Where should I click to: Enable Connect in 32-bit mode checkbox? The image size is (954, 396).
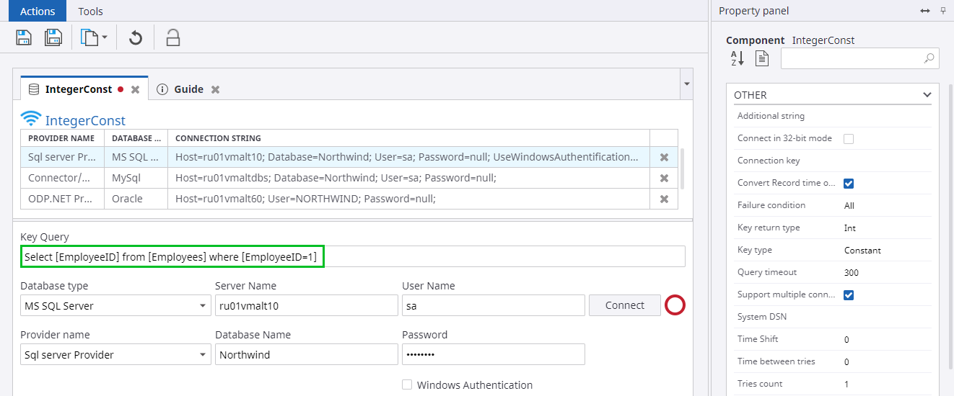coord(849,138)
